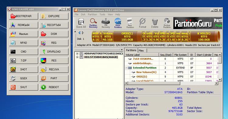The image size is (228, 119).
Task: Open RECOPTx64 recovery options
Action: pos(54,25)
